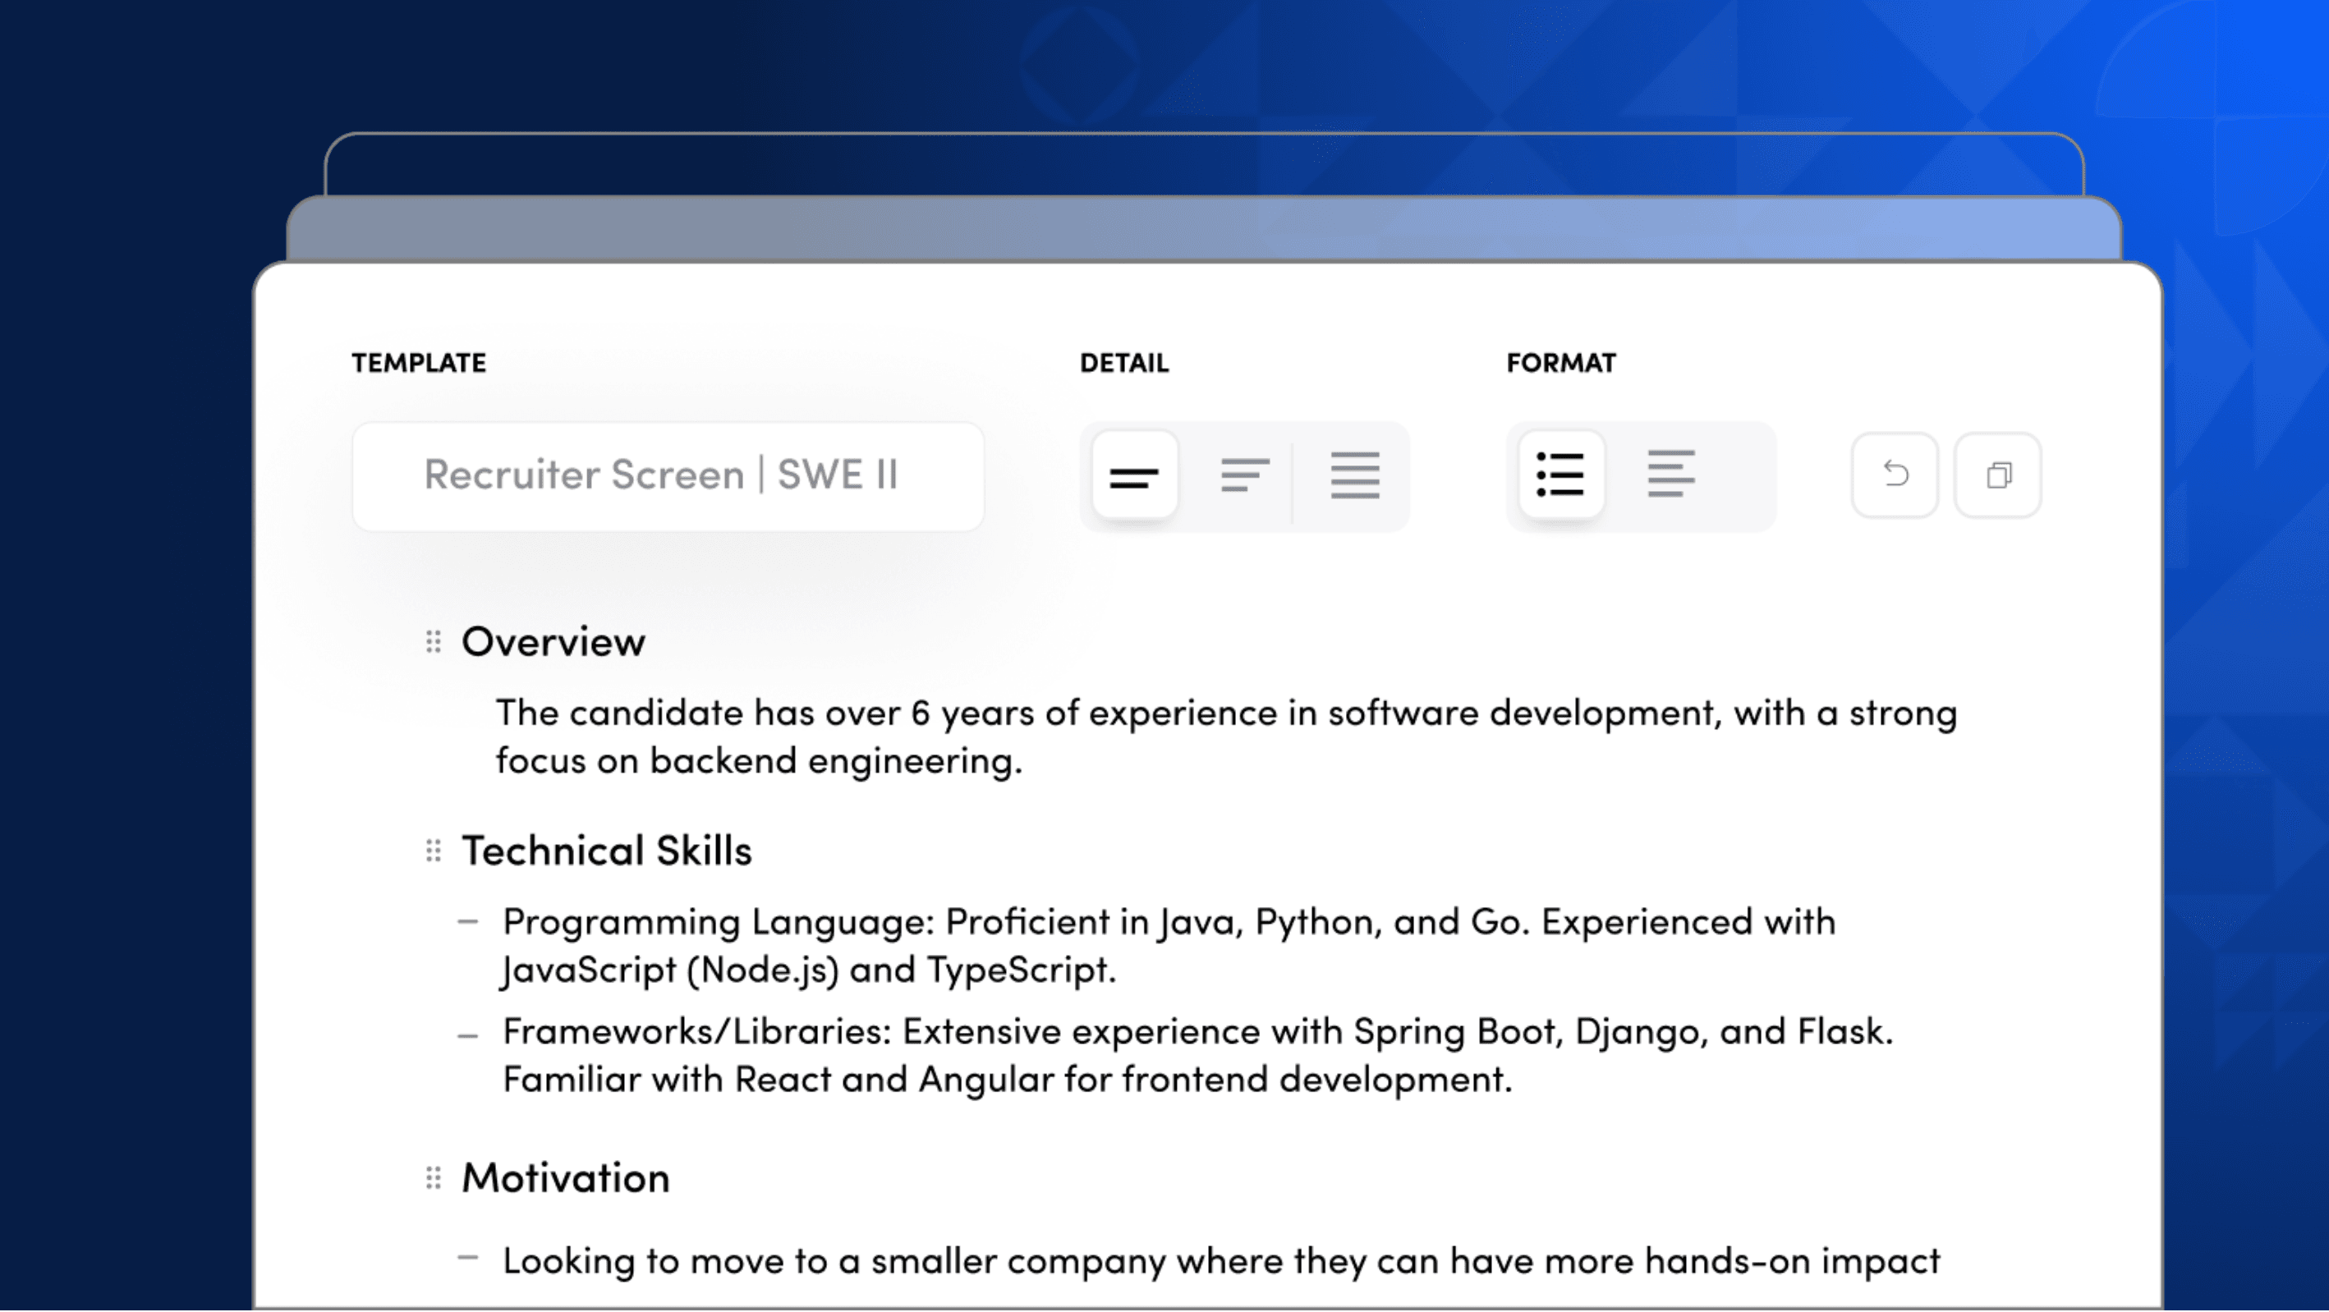Click the Overview section heading
Viewport: 2329px width, 1312px height.
click(x=554, y=641)
